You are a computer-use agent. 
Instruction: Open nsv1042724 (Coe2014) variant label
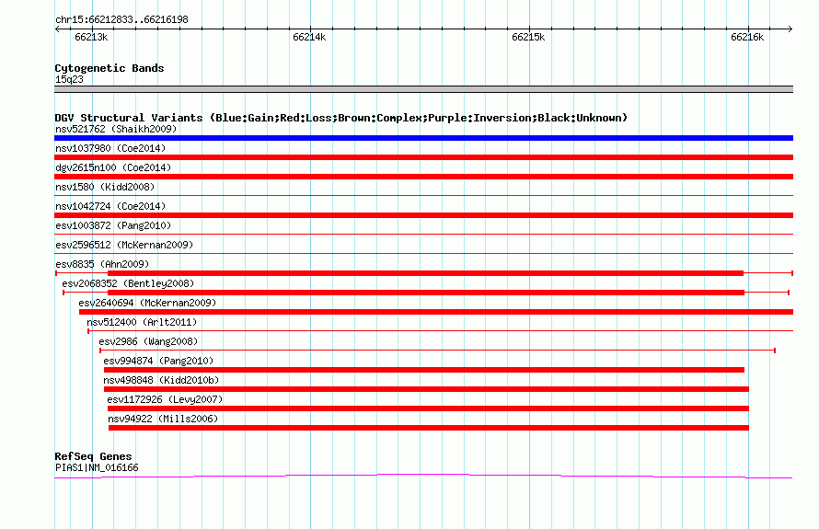point(110,206)
